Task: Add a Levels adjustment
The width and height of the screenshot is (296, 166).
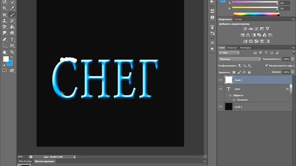Action: click(251, 29)
